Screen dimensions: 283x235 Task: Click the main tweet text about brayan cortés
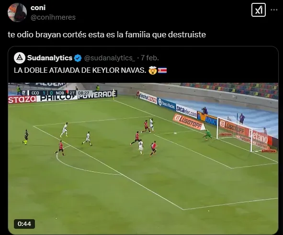(107, 34)
